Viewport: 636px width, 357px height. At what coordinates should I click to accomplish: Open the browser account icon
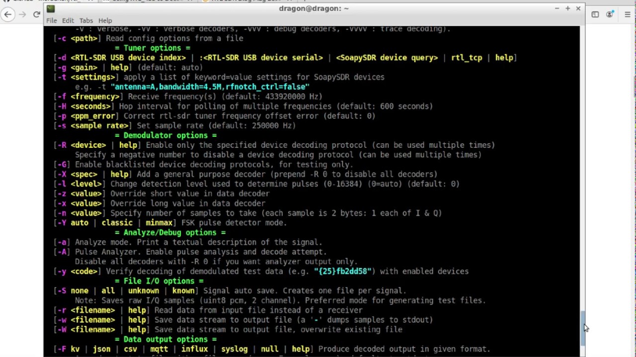point(610,14)
